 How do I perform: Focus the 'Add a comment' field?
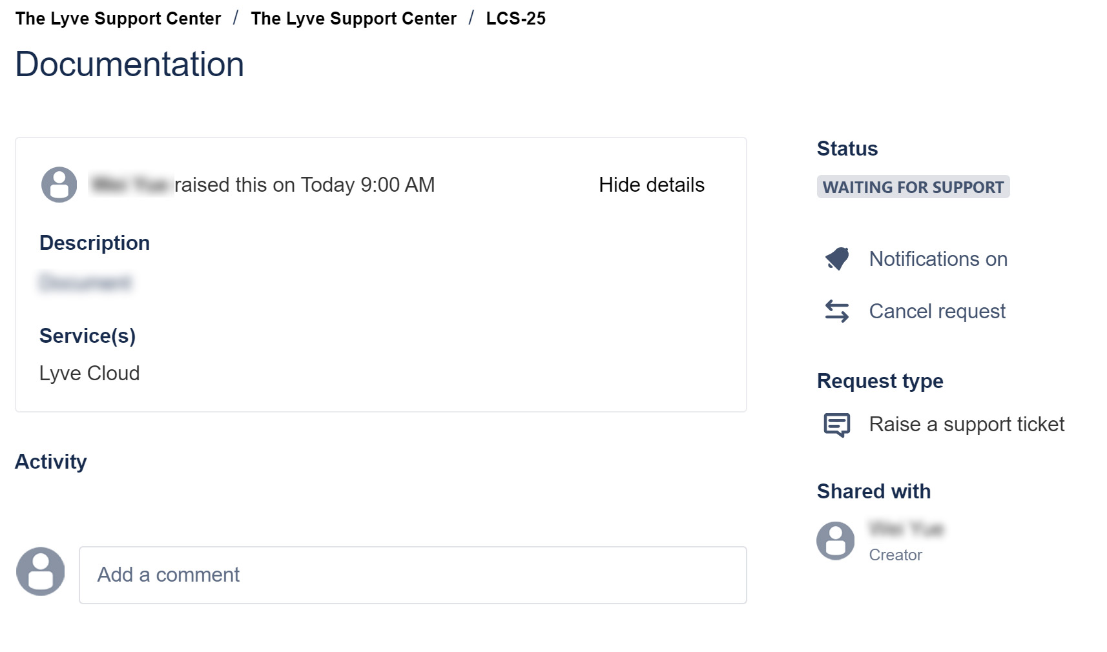(413, 575)
